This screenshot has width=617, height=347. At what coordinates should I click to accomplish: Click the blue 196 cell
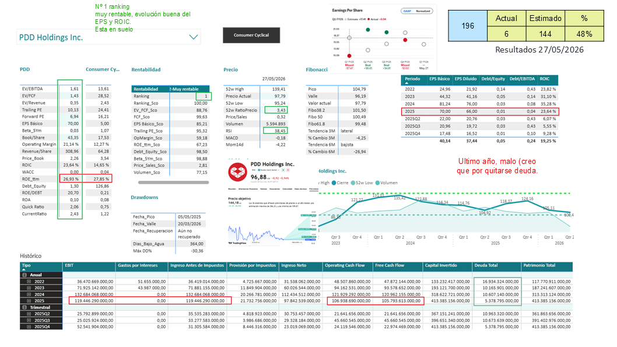click(468, 26)
